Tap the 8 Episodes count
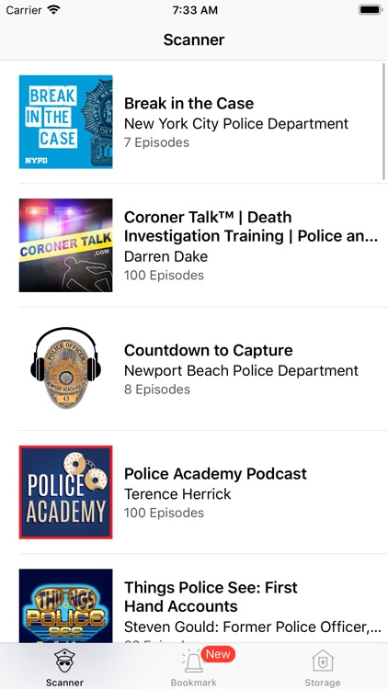388x689 pixels. 157,390
